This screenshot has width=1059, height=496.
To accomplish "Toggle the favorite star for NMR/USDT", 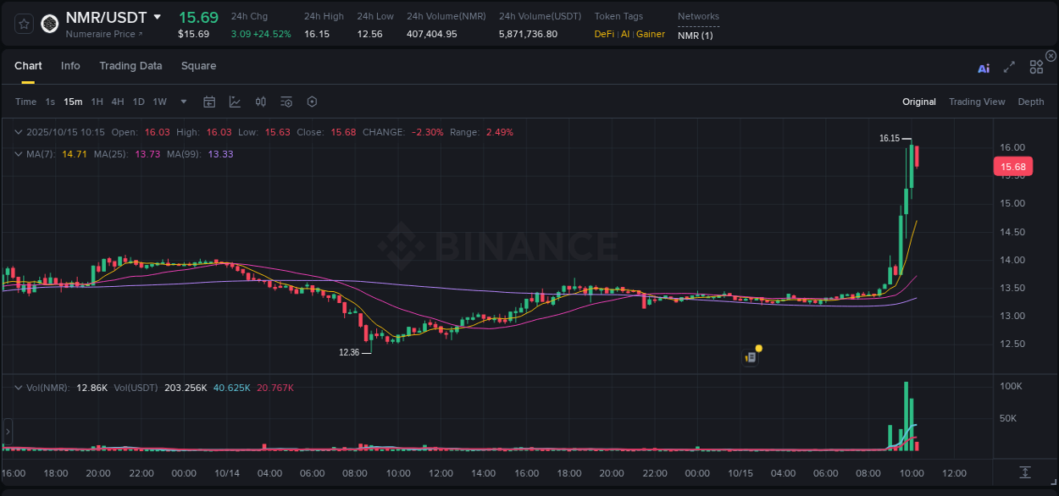I will pyautogui.click(x=24, y=24).
